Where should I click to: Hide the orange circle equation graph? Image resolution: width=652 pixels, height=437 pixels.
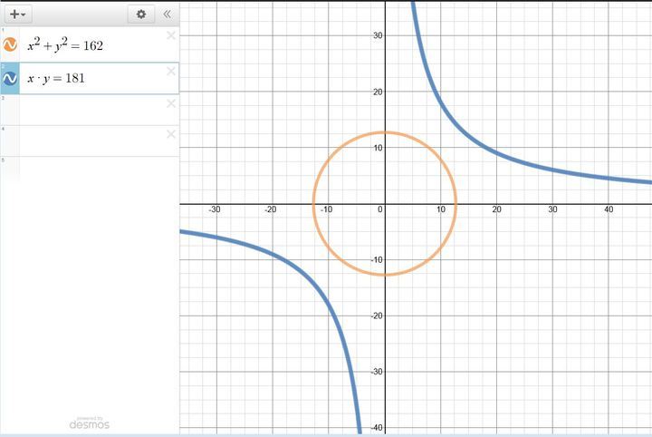pos(11,44)
